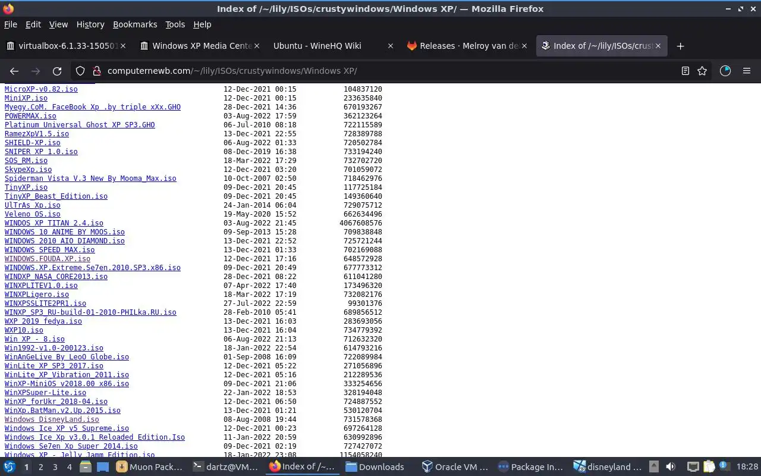Open Oracle VM VirtualBox taskbar window
Image resolution: width=761 pixels, height=476 pixels.
pyautogui.click(x=455, y=467)
